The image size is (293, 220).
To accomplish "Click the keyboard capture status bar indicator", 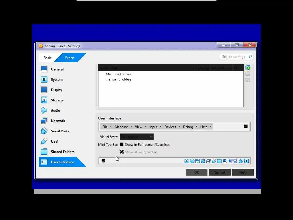I will click(x=246, y=161).
